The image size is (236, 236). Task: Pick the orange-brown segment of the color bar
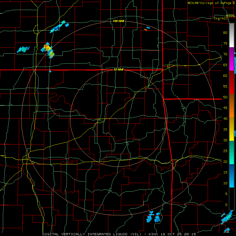coord(232,105)
